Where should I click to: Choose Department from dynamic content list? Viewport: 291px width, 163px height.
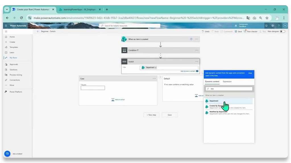[229, 101]
